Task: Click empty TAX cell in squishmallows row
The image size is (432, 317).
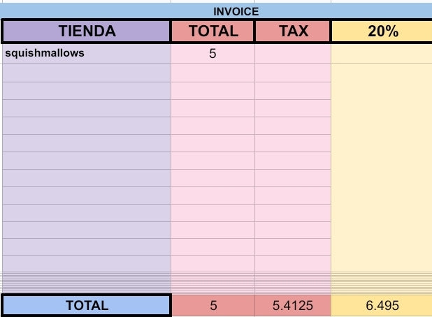Action: pos(293,53)
